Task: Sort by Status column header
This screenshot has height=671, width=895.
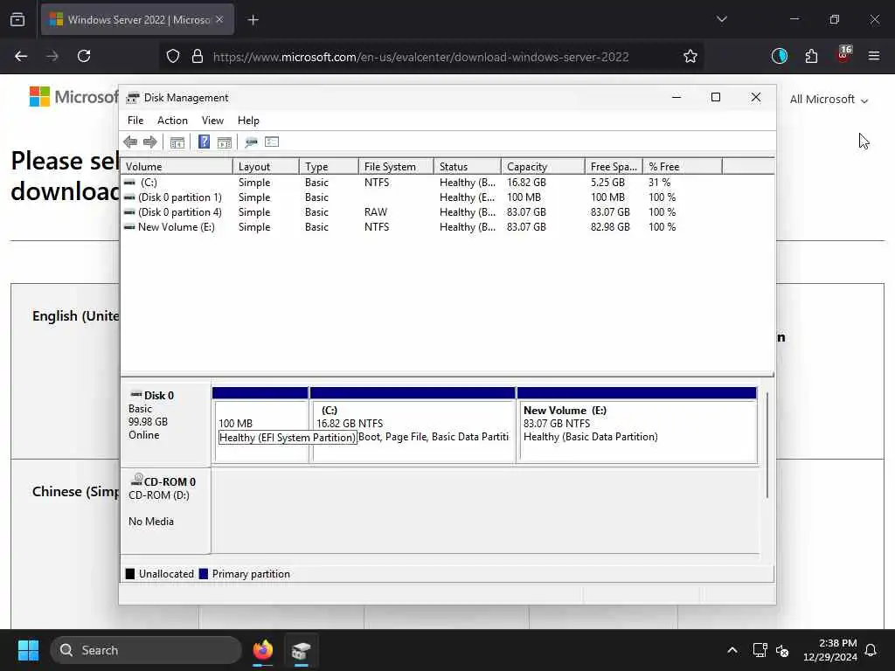Action: (468, 167)
